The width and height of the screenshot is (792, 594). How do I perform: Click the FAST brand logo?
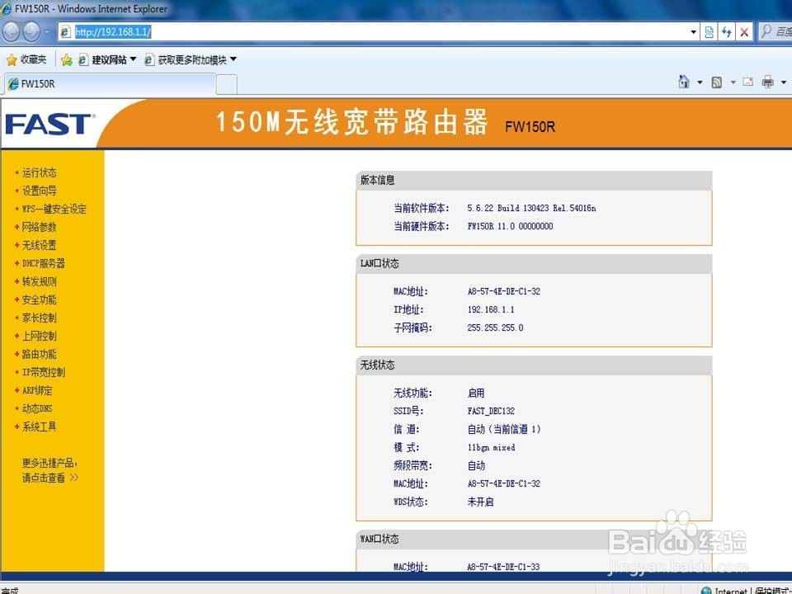tap(49, 125)
